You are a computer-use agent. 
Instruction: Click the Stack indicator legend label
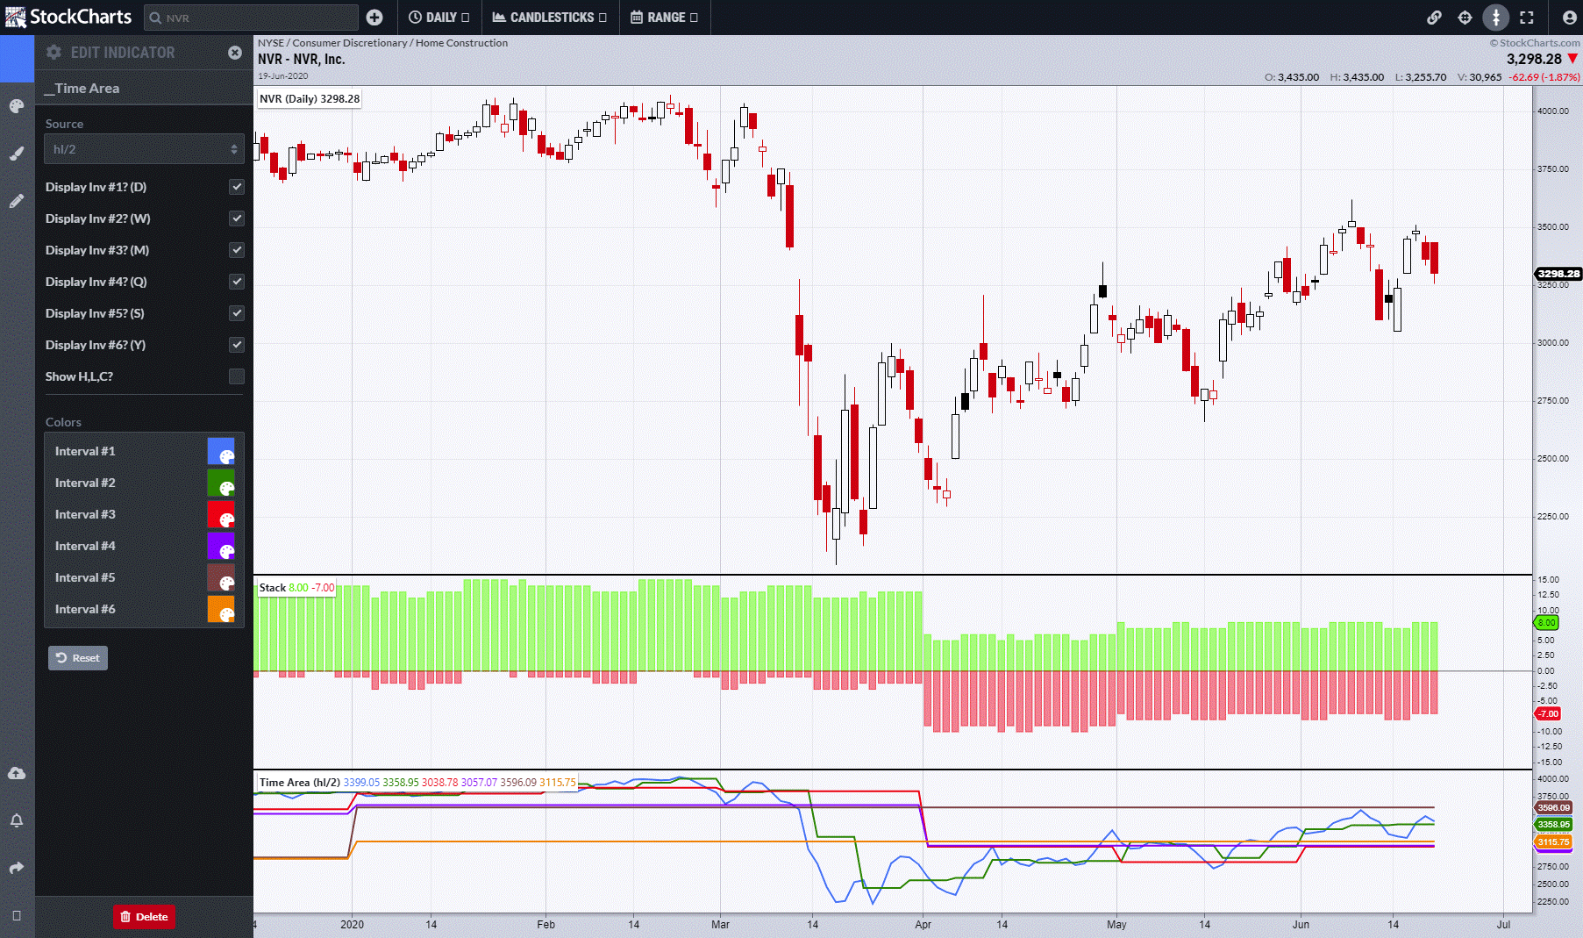(x=296, y=588)
